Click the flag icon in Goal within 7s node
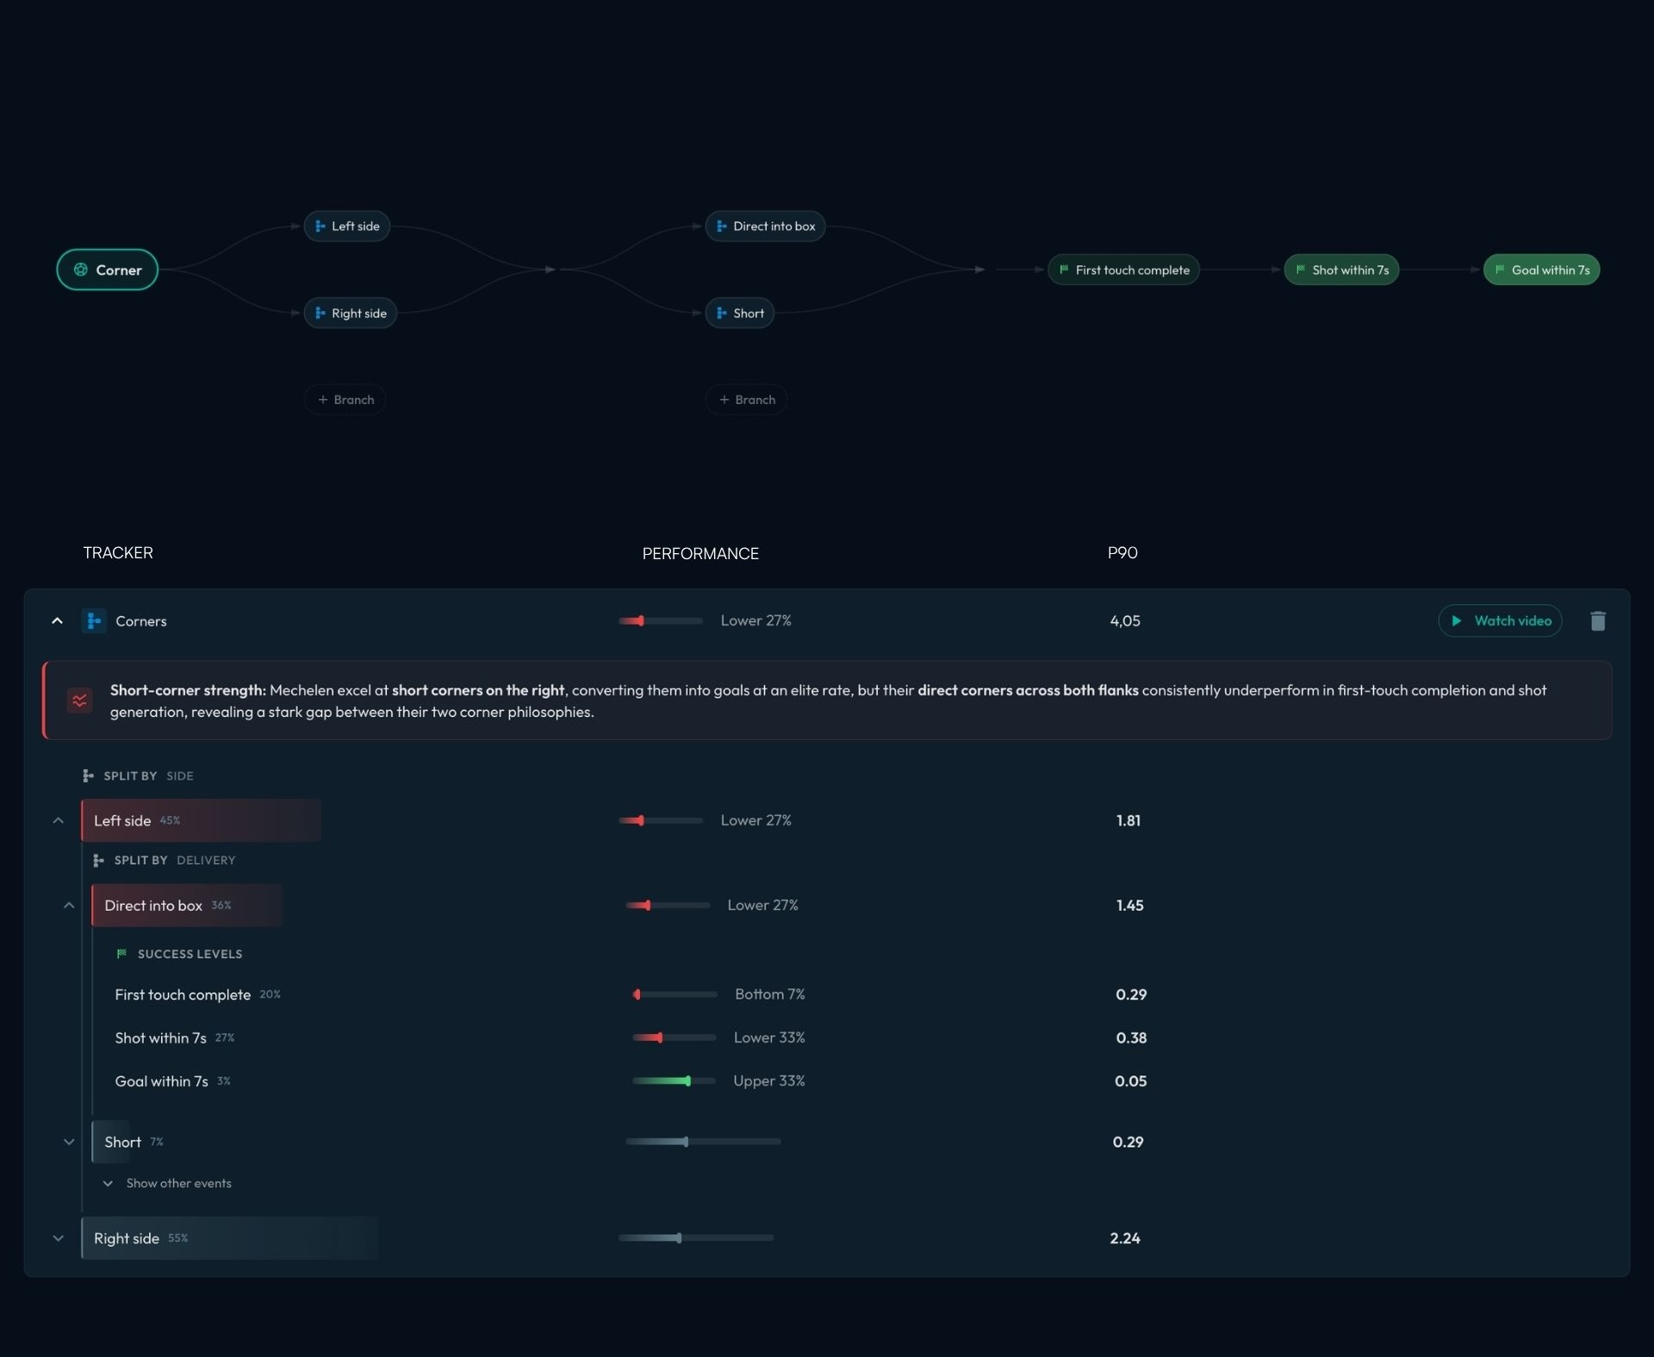The width and height of the screenshot is (1654, 1357). click(x=1500, y=270)
